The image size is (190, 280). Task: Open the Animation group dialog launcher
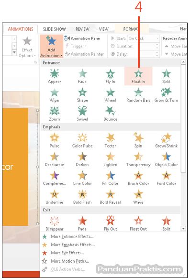click(x=35, y=62)
